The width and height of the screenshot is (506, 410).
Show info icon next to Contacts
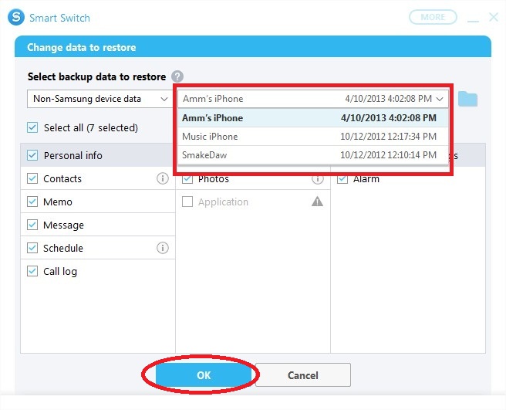click(x=163, y=178)
